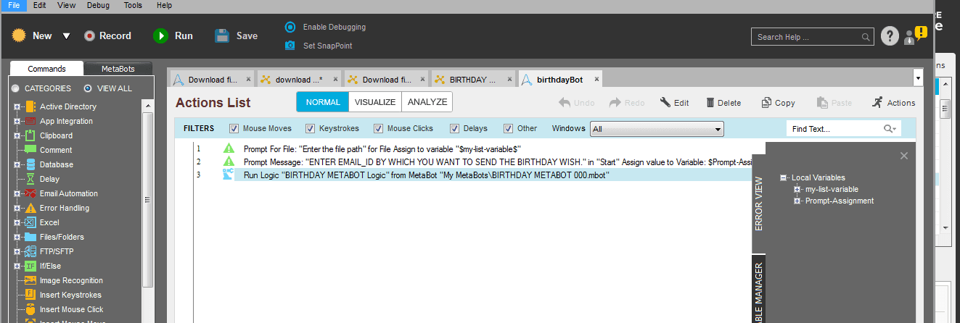Open the Edit wrench tool

pos(665,103)
